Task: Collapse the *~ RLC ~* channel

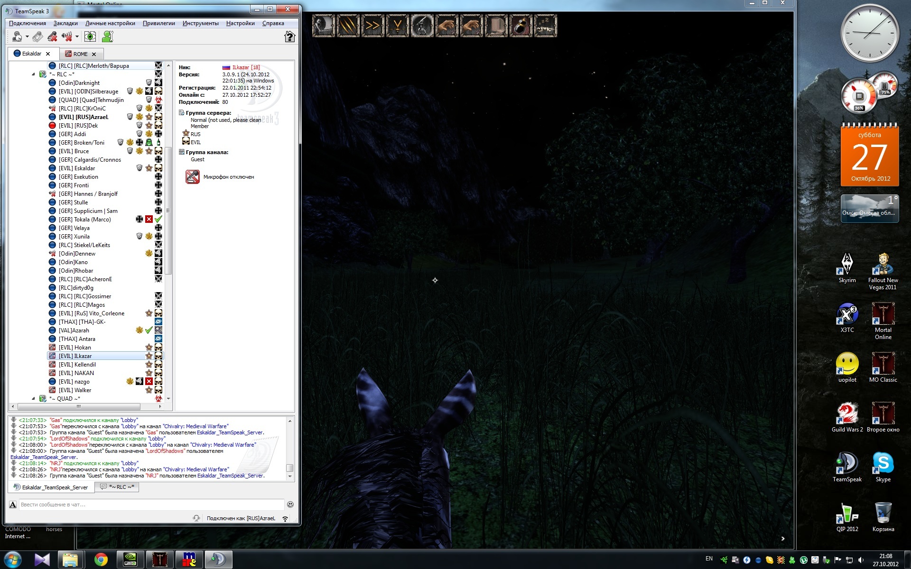Action: click(33, 74)
